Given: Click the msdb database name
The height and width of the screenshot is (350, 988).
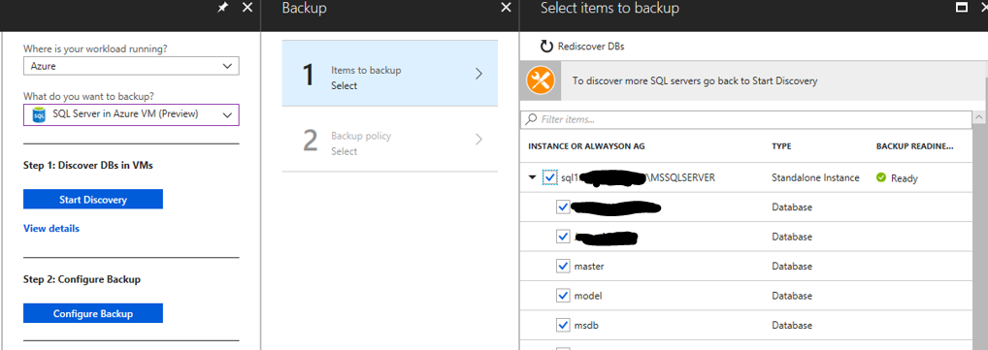Looking at the screenshot, I should (x=587, y=326).
